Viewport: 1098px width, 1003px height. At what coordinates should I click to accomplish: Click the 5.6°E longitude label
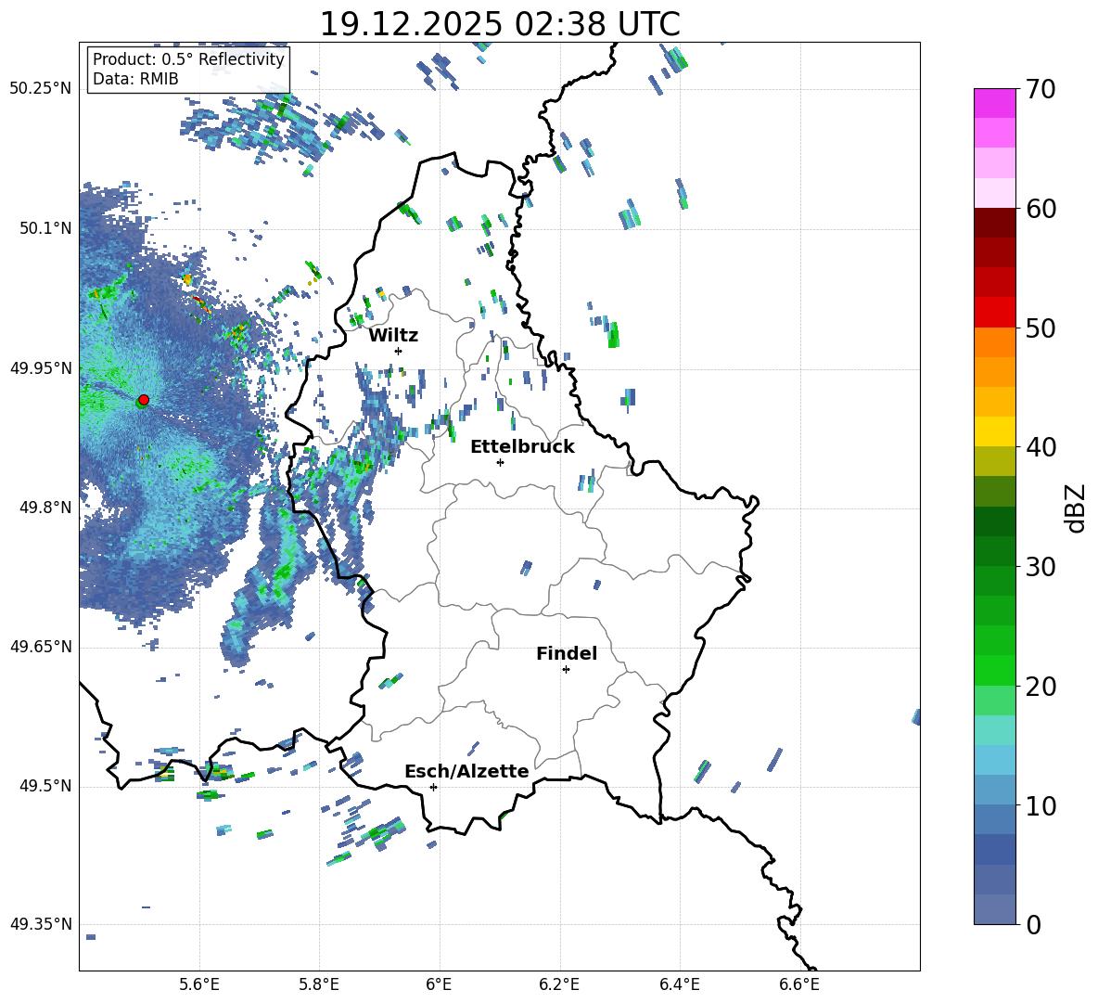[199, 984]
